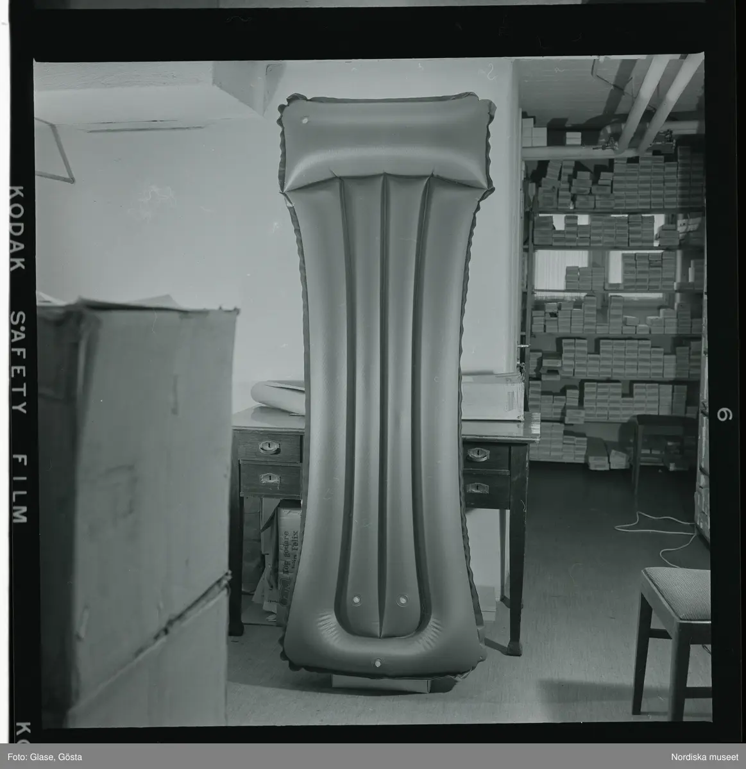The width and height of the screenshot is (746, 769).
Task: Click the valve on the mattress pillow section
Action: [x=304, y=120]
